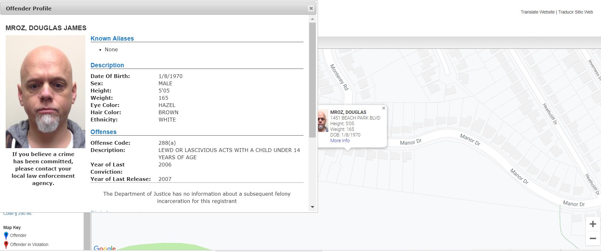Click the Weight value 165 in profile
The image size is (601, 252).
(x=163, y=98)
